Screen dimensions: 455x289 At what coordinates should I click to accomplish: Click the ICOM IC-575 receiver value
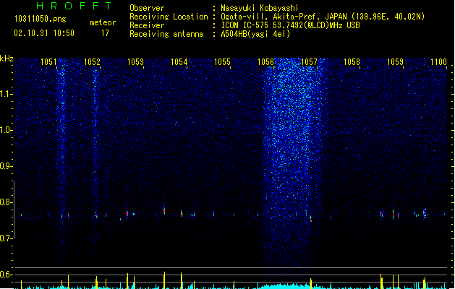pyautogui.click(x=291, y=25)
